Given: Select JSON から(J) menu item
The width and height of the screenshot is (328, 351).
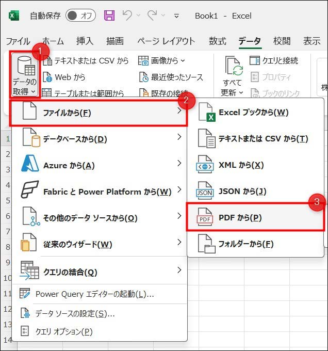Looking at the screenshot, I should click(255, 192).
